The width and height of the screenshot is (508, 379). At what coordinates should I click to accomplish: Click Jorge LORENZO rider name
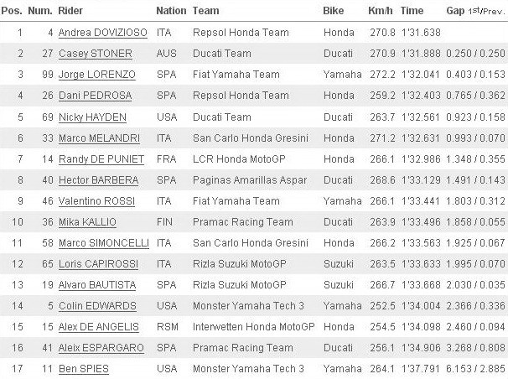97,75
